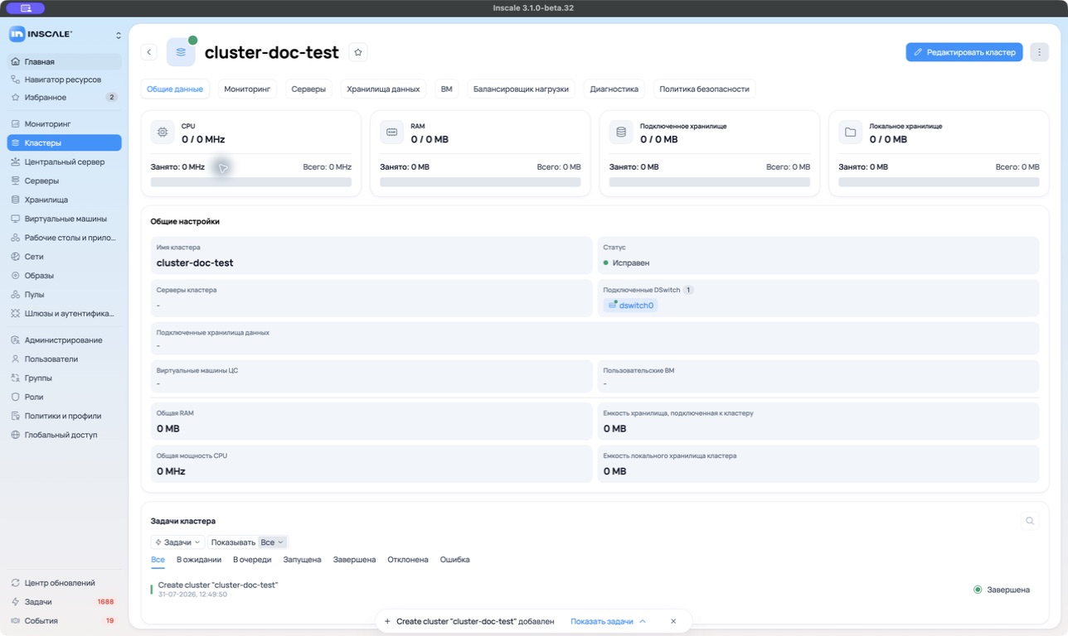Click Редактировать кластер button
Screen dimensions: 1068x636
(964, 52)
